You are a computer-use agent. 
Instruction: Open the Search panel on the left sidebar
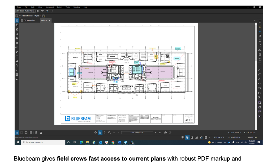pos(17,65)
